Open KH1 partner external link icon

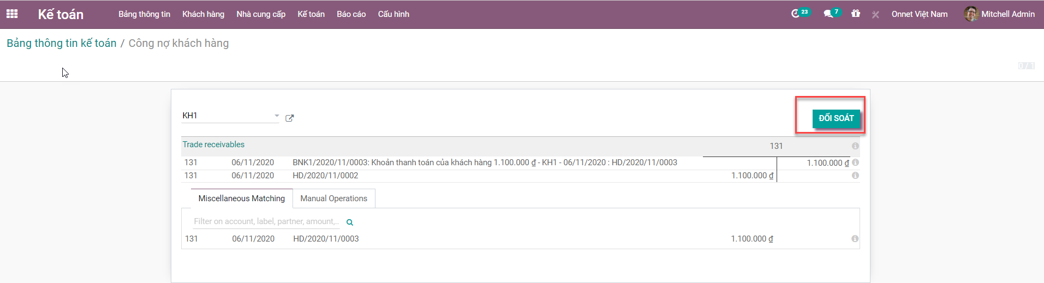point(290,118)
